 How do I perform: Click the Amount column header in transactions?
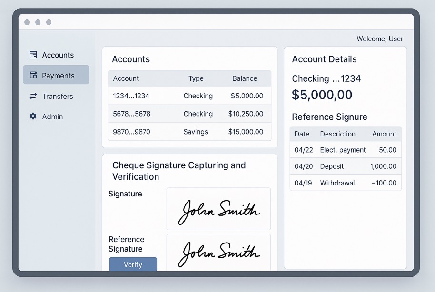(x=384, y=134)
